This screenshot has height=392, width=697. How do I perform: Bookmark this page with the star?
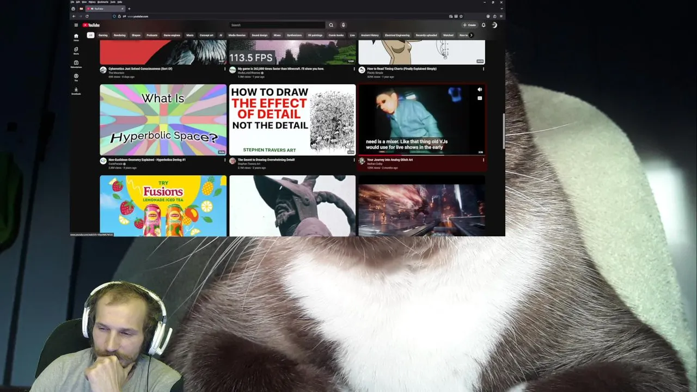click(461, 16)
